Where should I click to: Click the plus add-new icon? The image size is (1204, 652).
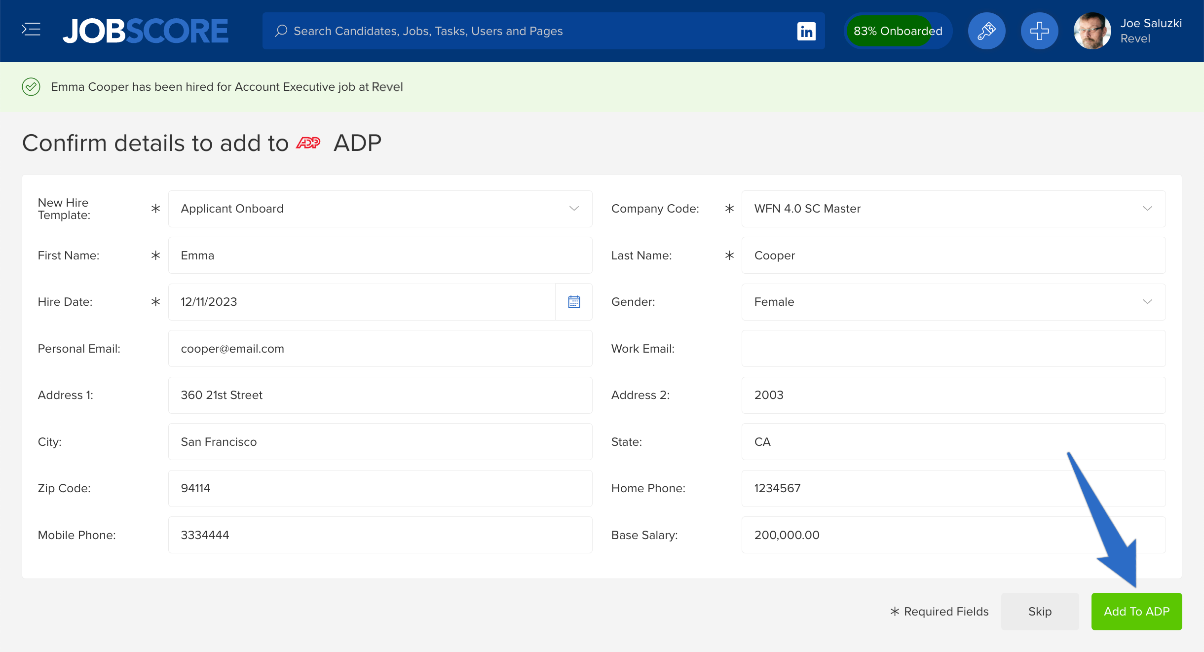click(x=1039, y=31)
